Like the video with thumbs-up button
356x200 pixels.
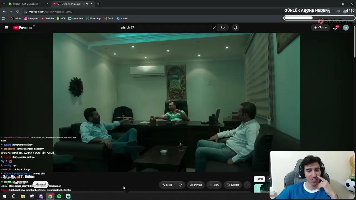pyautogui.click(x=167, y=185)
